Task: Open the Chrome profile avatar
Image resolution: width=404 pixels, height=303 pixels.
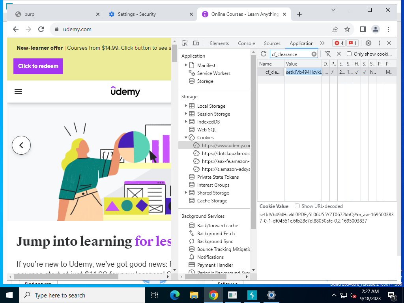Action: 376,29
